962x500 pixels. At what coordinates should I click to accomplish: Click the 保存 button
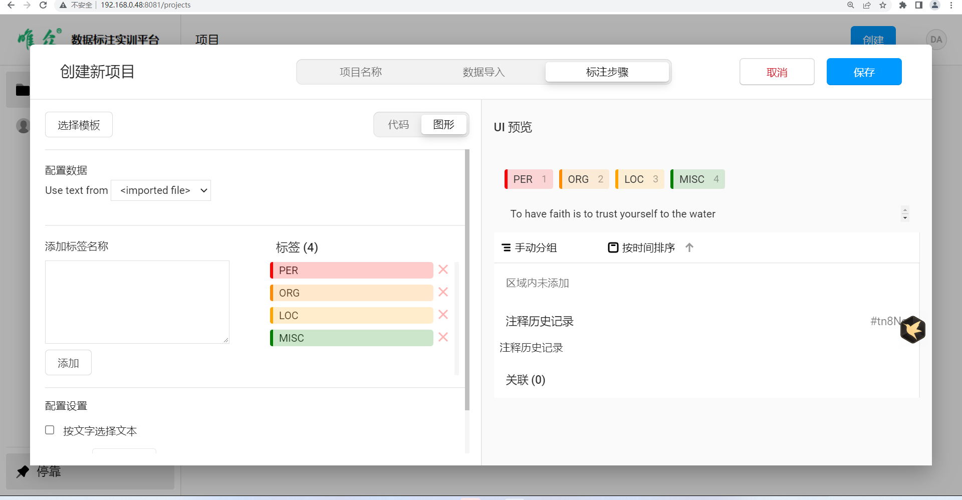click(864, 72)
